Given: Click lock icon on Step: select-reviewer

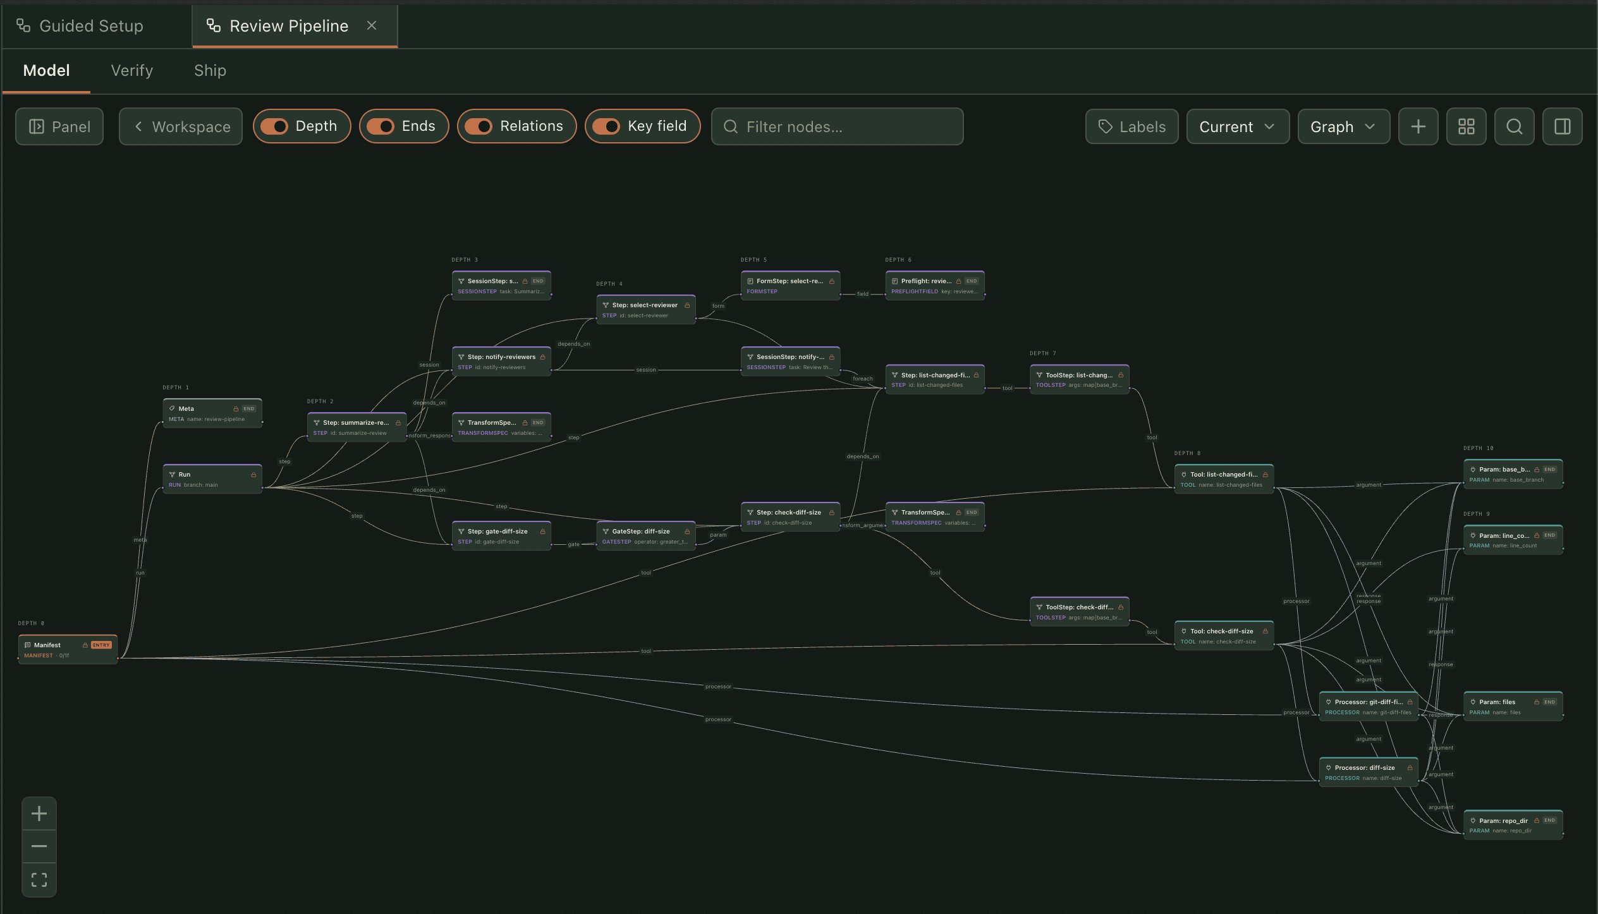Looking at the screenshot, I should tap(687, 305).
